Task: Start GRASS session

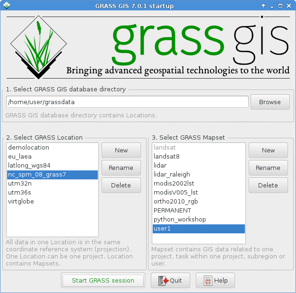Action: (103, 281)
